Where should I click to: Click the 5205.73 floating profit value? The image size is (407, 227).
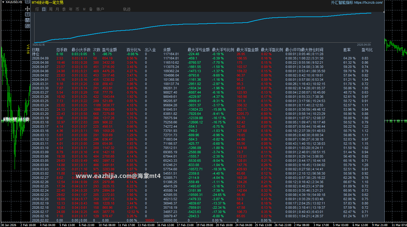tap(243, 114)
